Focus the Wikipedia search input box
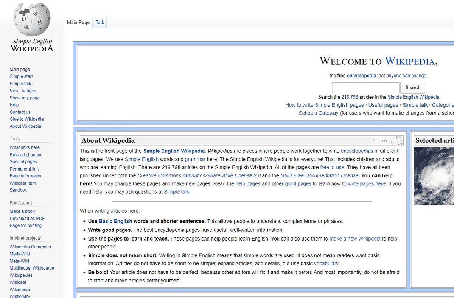 pyautogui.click(x=365, y=88)
